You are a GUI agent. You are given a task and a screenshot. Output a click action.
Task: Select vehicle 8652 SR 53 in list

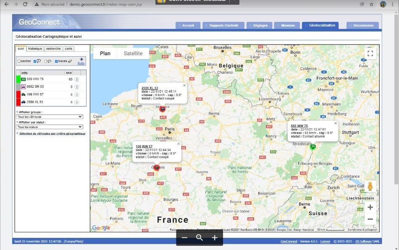point(36,86)
